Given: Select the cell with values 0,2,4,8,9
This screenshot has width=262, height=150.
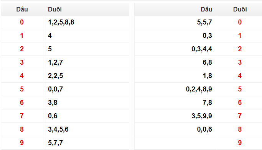Looking at the screenshot, I should 176,89.
